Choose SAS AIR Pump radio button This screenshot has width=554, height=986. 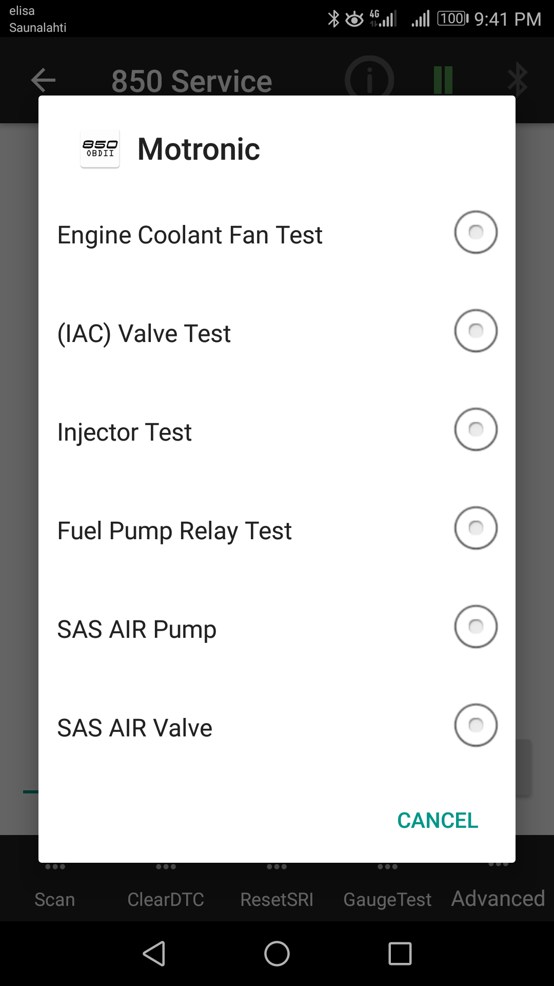(x=476, y=627)
